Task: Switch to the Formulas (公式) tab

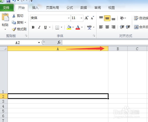Action: (70, 8)
